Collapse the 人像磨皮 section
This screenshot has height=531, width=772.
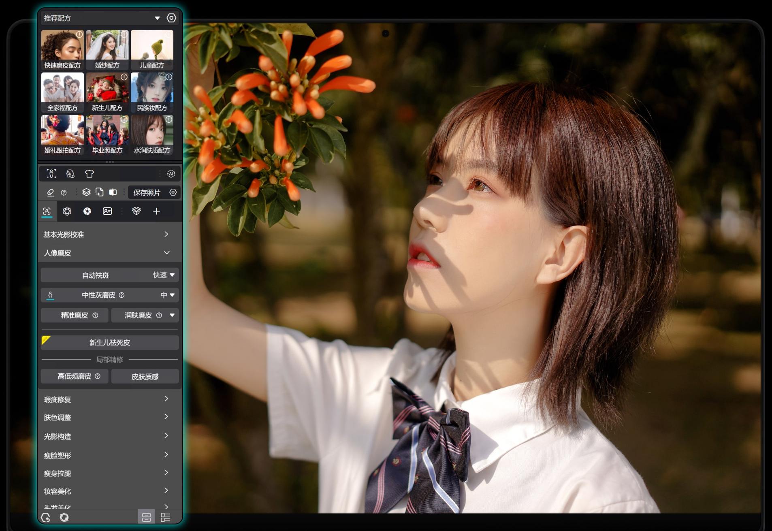(109, 253)
